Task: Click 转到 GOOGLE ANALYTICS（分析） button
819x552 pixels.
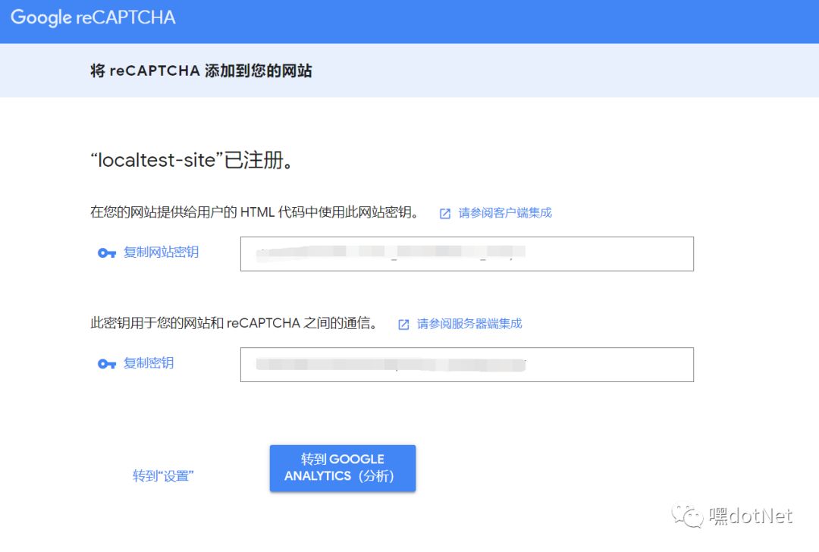Action: click(x=343, y=468)
